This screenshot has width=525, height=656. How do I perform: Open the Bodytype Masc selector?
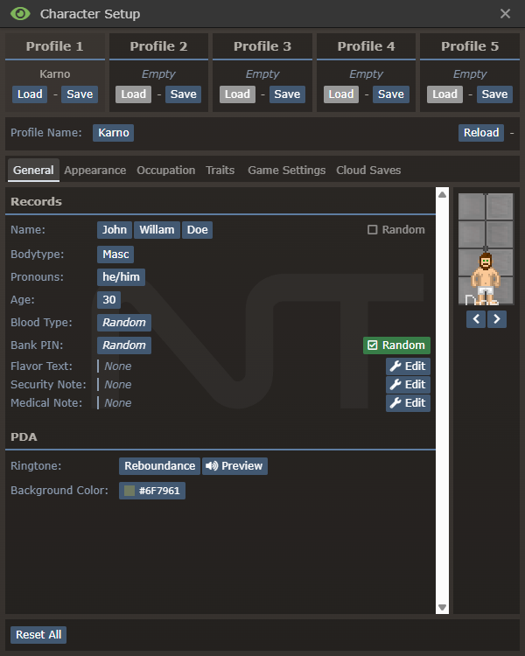(x=115, y=255)
